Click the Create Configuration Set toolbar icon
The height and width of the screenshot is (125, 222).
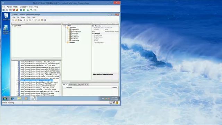point(42,20)
